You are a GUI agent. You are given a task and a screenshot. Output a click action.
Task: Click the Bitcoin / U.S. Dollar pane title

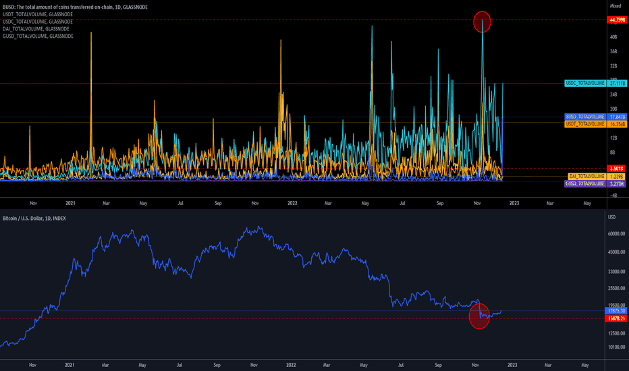click(x=34, y=218)
